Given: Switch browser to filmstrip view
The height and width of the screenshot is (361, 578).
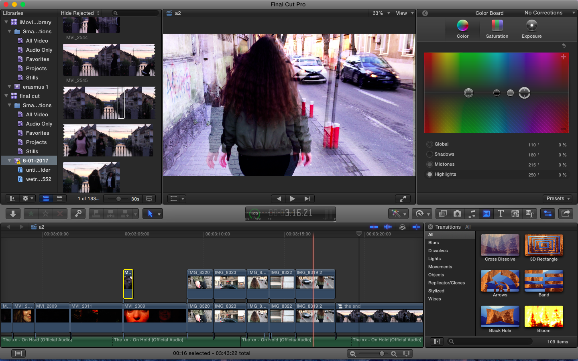Looking at the screenshot, I should pos(46,199).
